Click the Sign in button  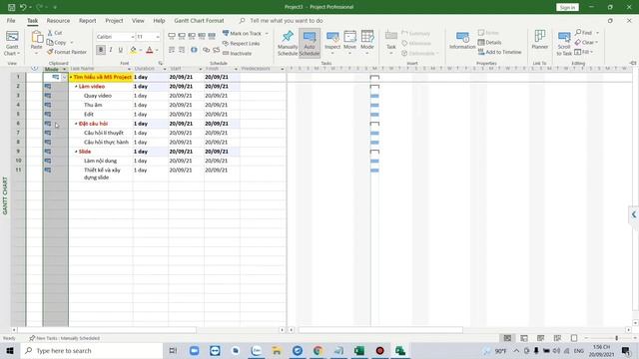coord(567,7)
